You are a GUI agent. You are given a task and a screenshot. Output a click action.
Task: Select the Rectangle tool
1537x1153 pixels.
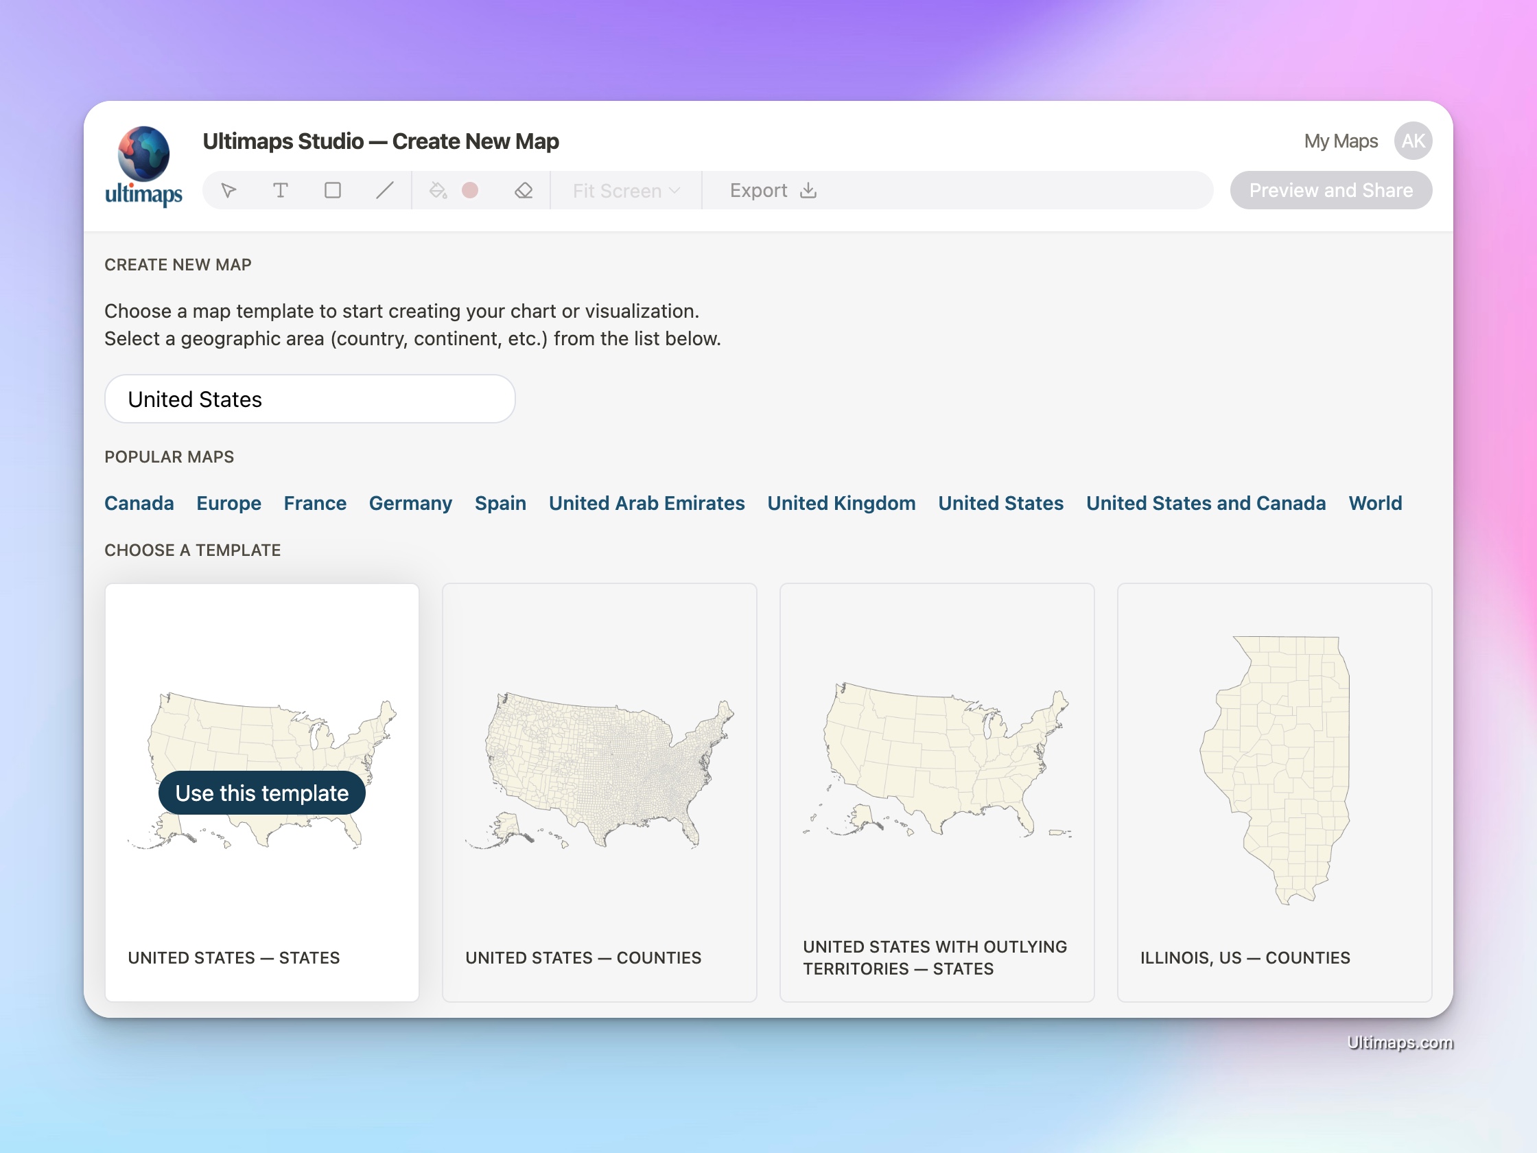(333, 189)
